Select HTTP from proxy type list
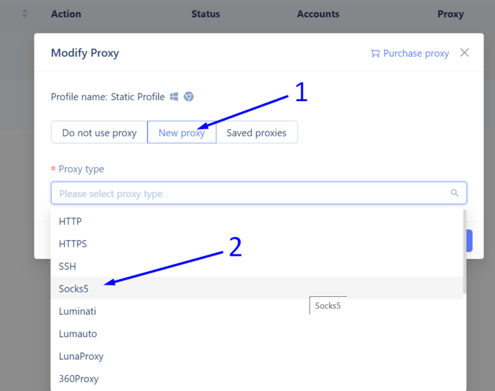The height and width of the screenshot is (391, 495). click(257, 221)
